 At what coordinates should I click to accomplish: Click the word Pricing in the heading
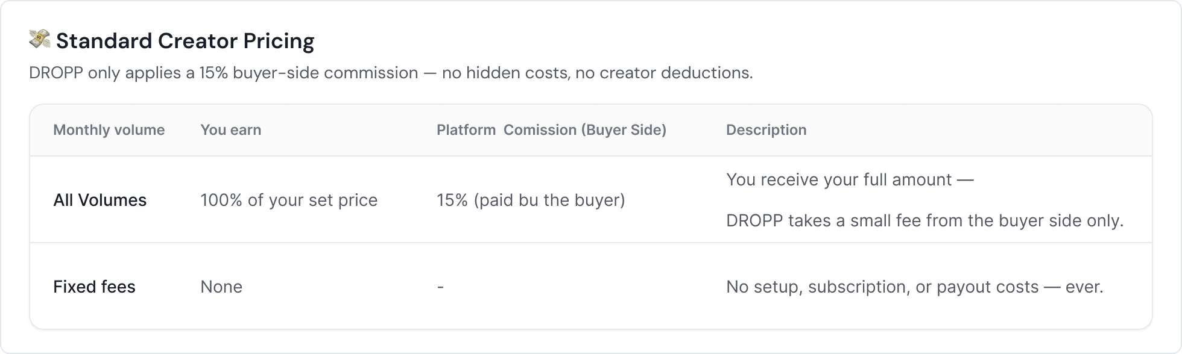tap(279, 41)
